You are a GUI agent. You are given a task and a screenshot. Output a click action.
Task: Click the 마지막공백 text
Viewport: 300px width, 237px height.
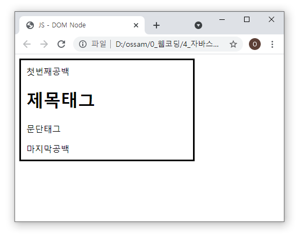[x=48, y=149]
